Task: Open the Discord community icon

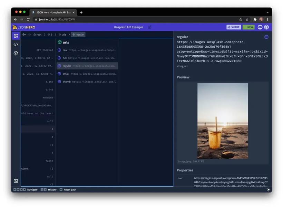Action: [260, 27]
